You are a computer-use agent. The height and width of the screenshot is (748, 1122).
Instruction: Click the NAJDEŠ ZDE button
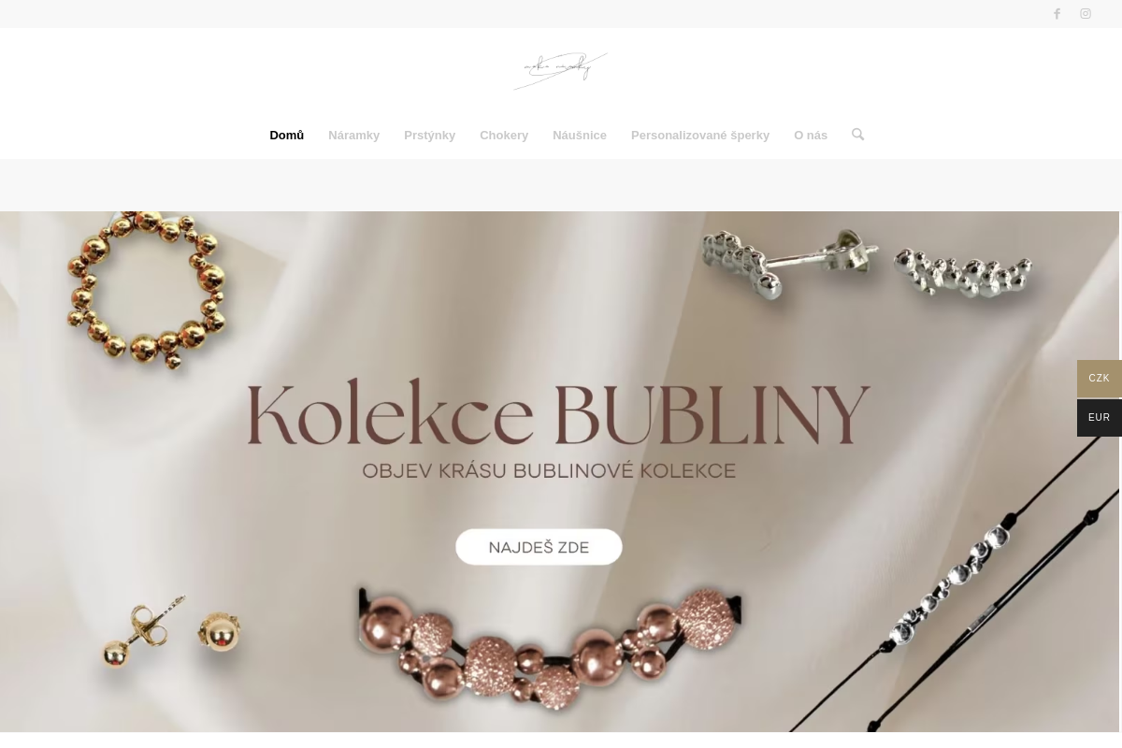click(539, 547)
